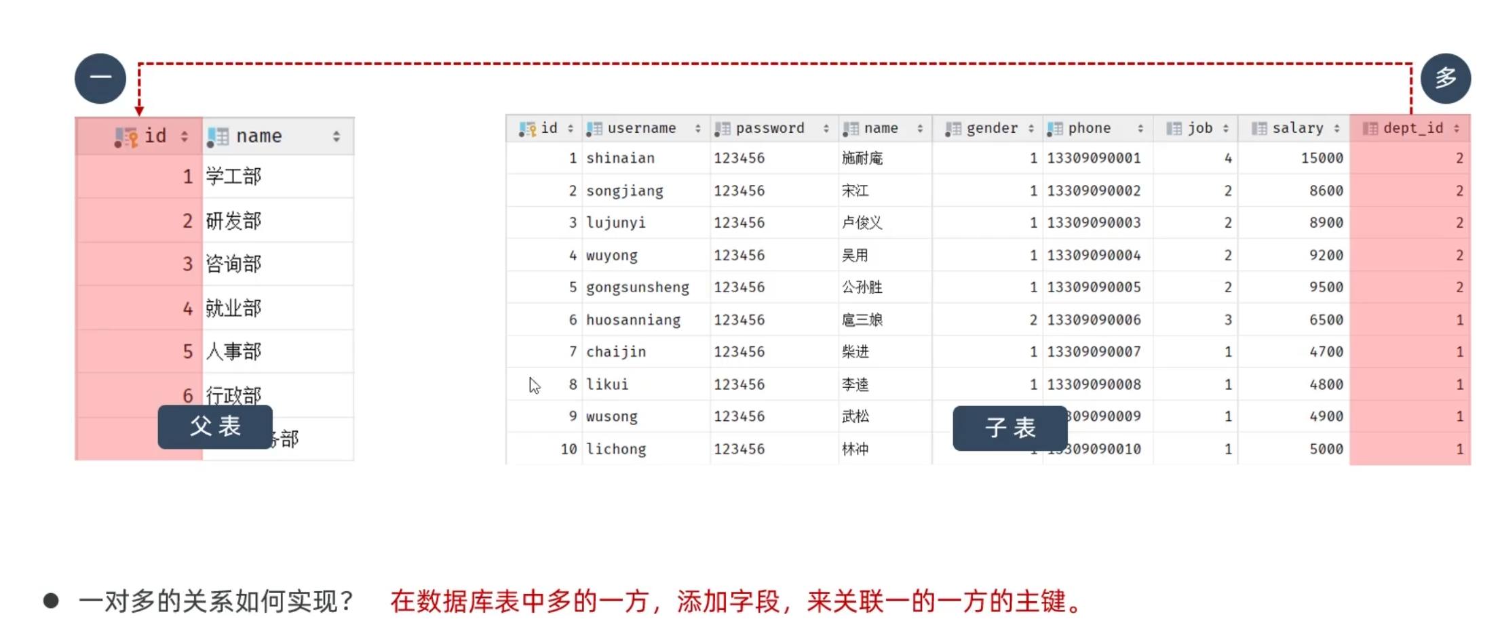
Task: Toggle sort arrows on salary column
Action: [1336, 129]
